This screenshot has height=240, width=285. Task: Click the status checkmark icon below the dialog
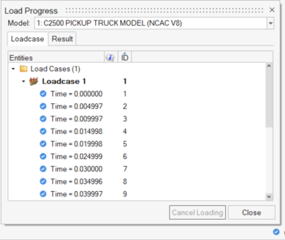[x=276, y=232]
